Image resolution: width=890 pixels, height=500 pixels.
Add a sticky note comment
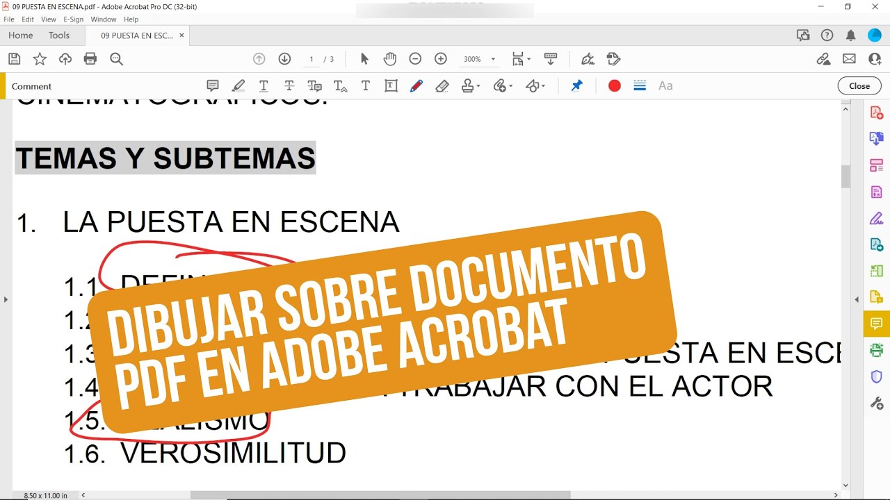pyautogui.click(x=213, y=86)
